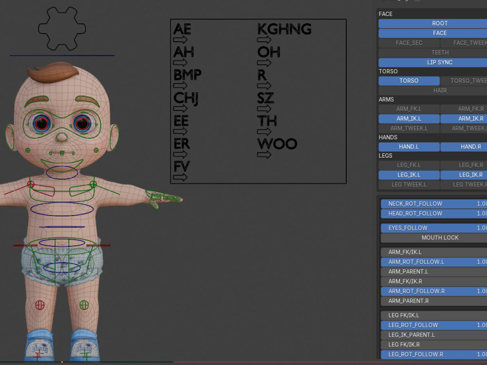
Task: Enable the ARM_FK.L layer
Action: click(409, 109)
